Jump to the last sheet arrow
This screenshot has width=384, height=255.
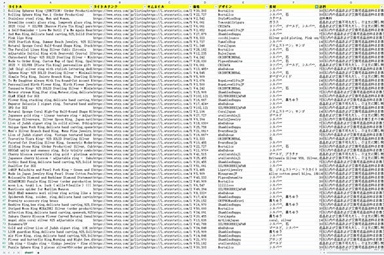pos(18,252)
